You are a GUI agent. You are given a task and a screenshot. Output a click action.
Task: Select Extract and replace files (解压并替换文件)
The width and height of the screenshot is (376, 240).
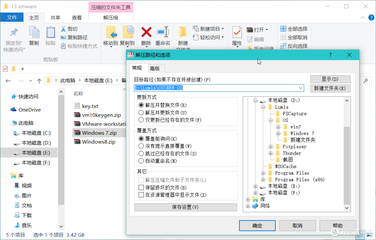(x=163, y=105)
